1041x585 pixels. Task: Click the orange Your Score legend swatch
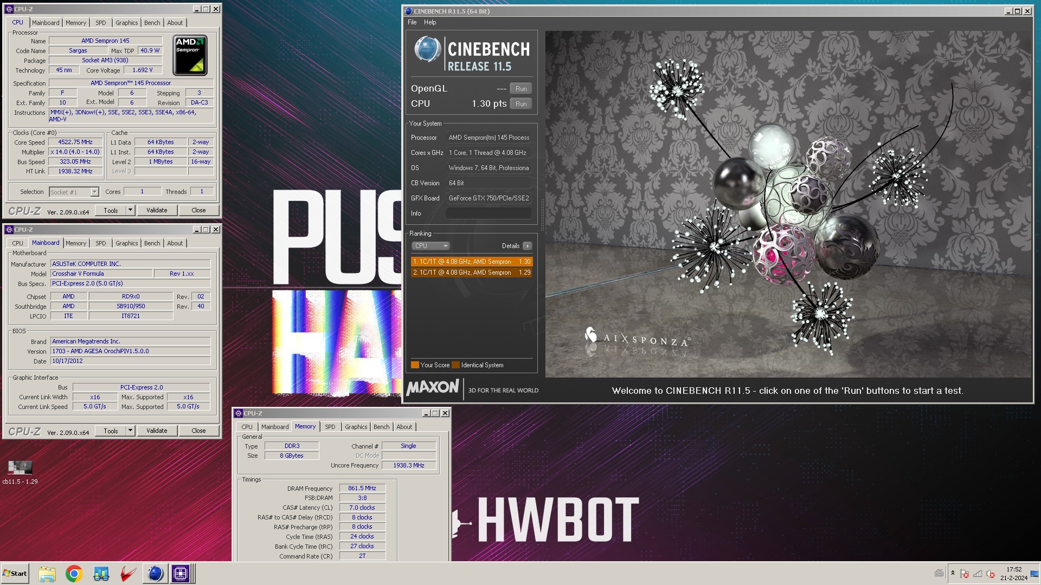415,365
